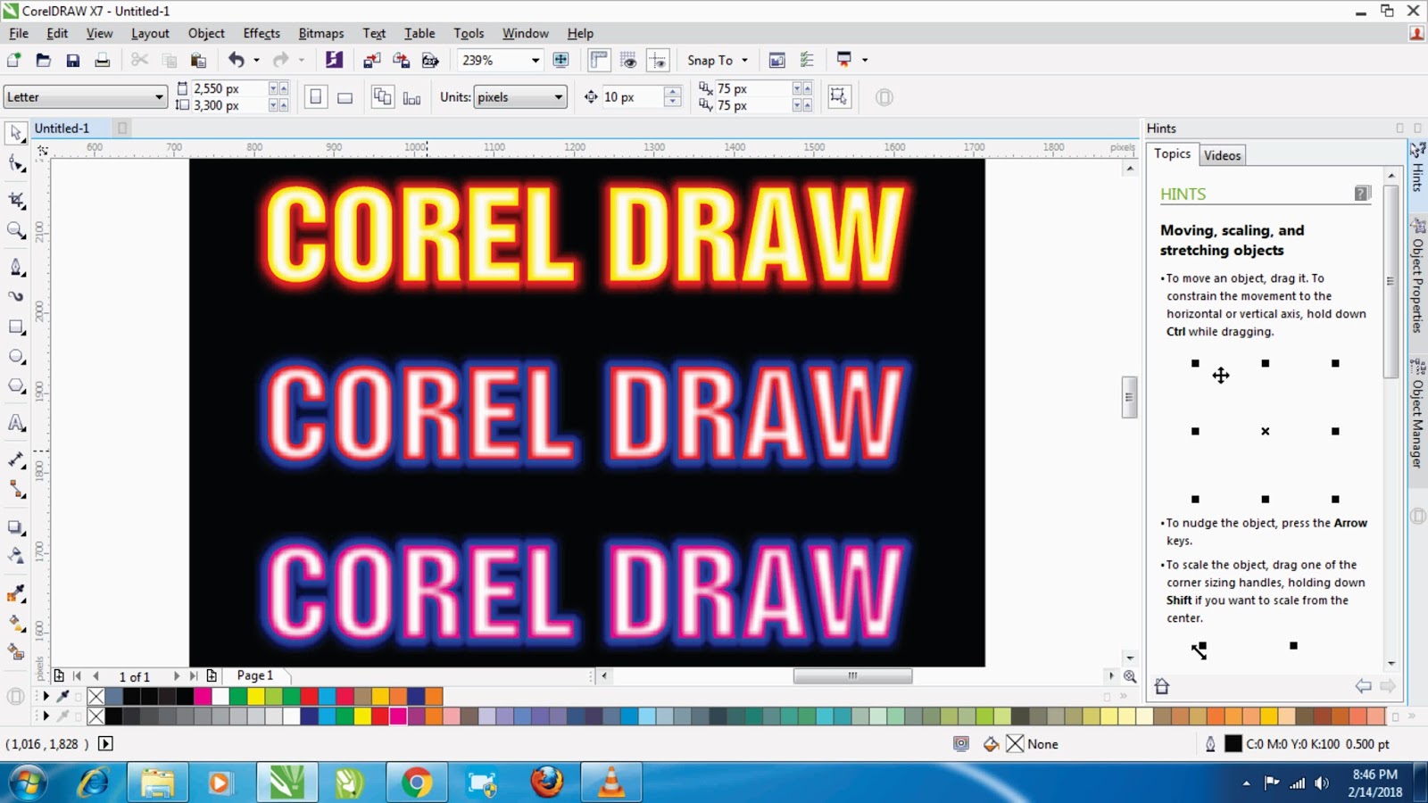
Task: Toggle Show Rulers button
Action: 599,60
